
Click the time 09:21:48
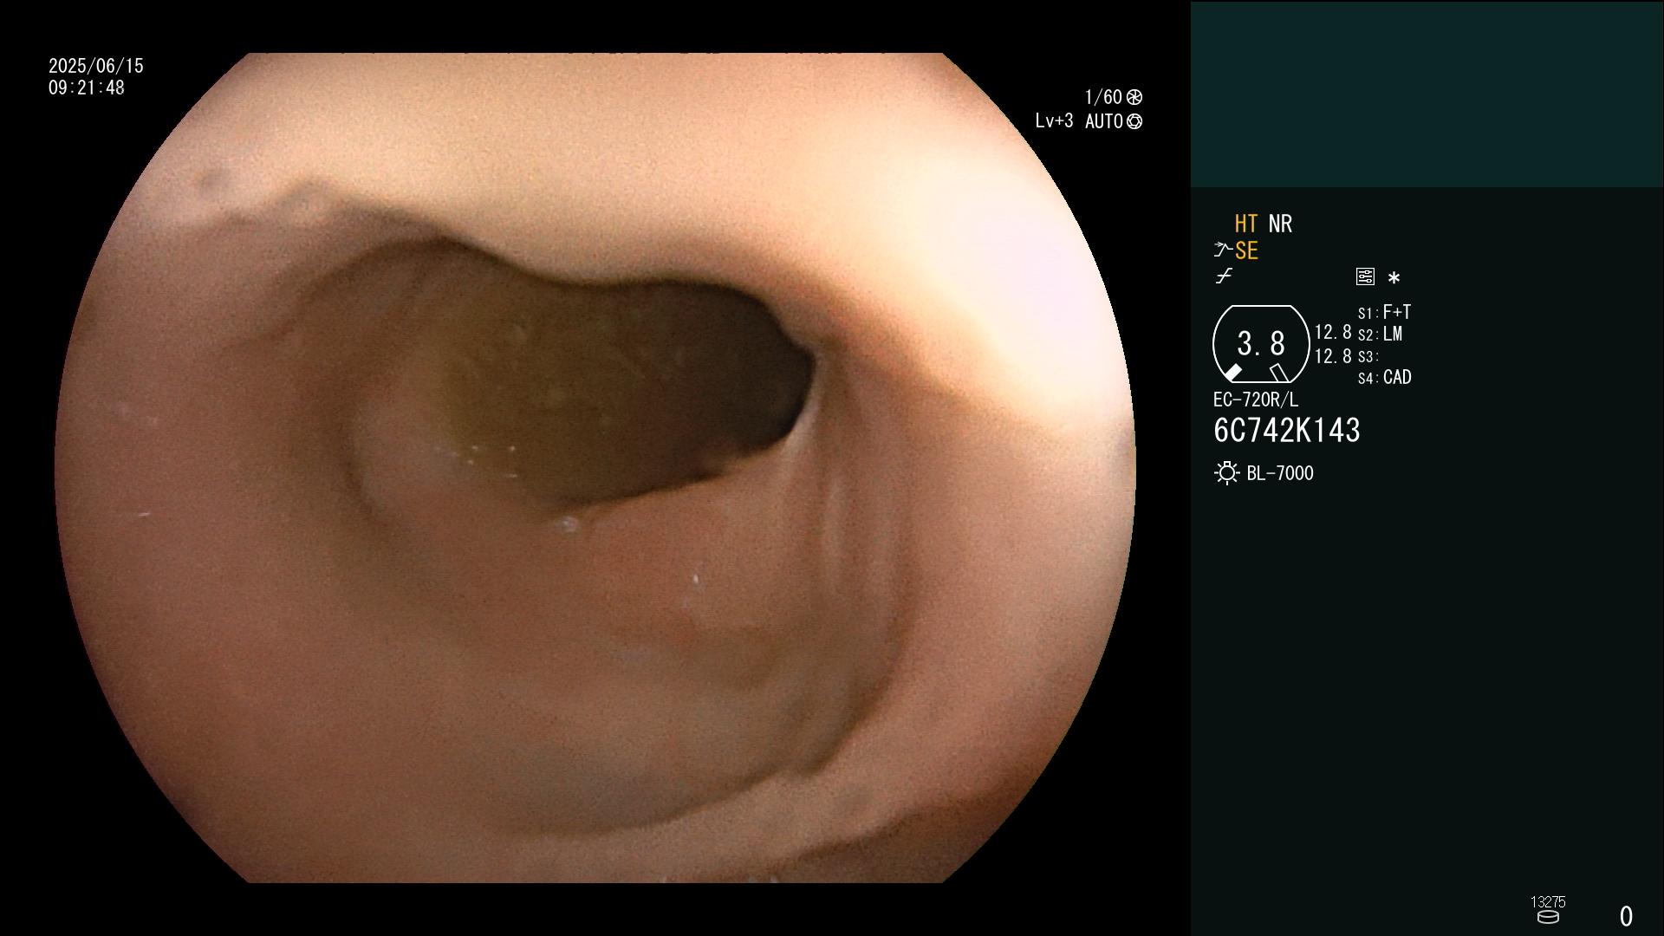click(x=87, y=88)
